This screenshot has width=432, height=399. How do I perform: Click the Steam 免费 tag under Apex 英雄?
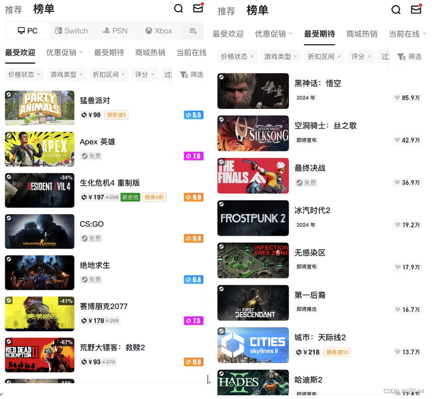click(91, 156)
